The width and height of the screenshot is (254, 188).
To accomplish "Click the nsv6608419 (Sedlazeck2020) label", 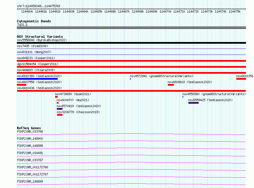I will pos(190,82).
